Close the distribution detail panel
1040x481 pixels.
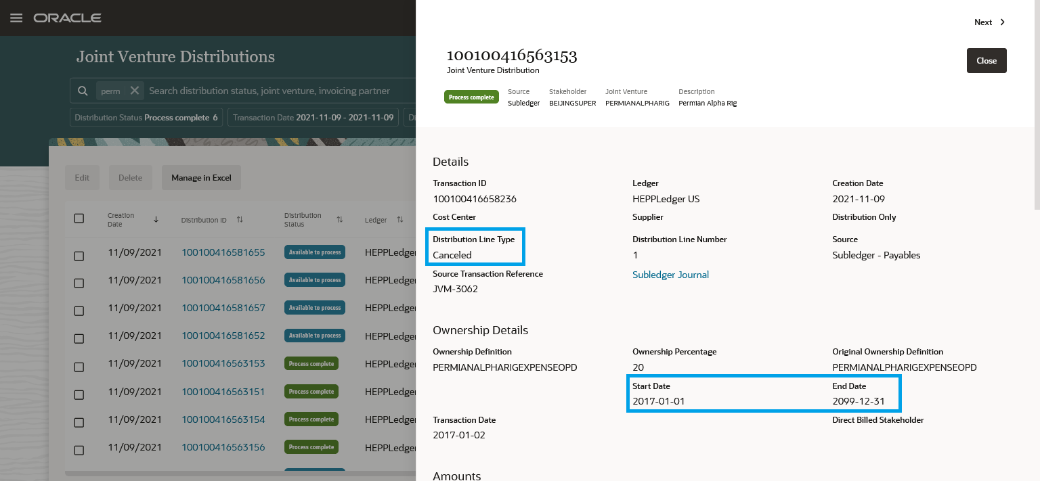(986, 60)
